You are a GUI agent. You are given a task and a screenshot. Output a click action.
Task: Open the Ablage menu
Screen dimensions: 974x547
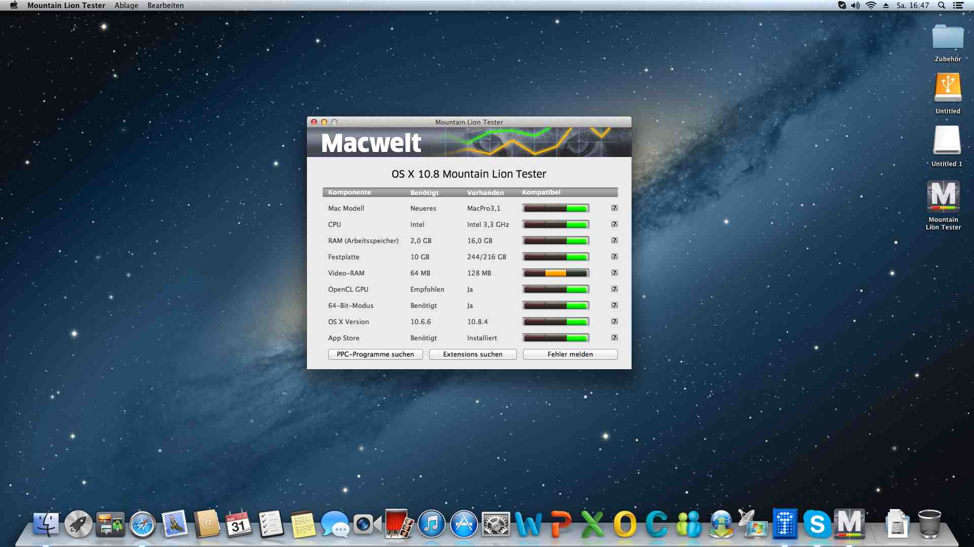(x=126, y=6)
